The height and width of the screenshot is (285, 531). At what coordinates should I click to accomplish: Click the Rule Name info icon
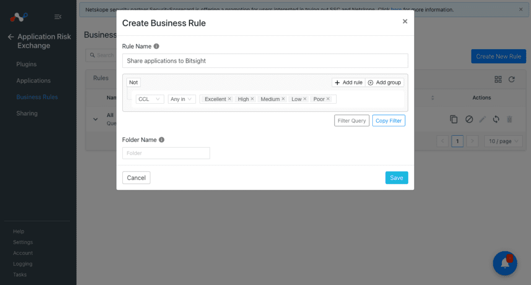pyautogui.click(x=156, y=46)
